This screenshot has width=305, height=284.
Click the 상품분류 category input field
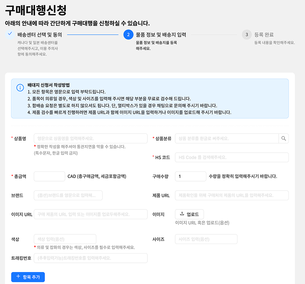pos(227,138)
